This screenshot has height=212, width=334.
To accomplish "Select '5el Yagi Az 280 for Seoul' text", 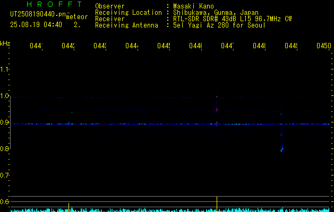I will pyautogui.click(x=219, y=25).
